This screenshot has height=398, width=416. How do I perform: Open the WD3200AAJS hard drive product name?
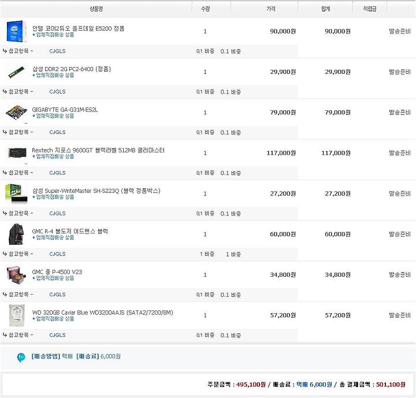(102, 313)
